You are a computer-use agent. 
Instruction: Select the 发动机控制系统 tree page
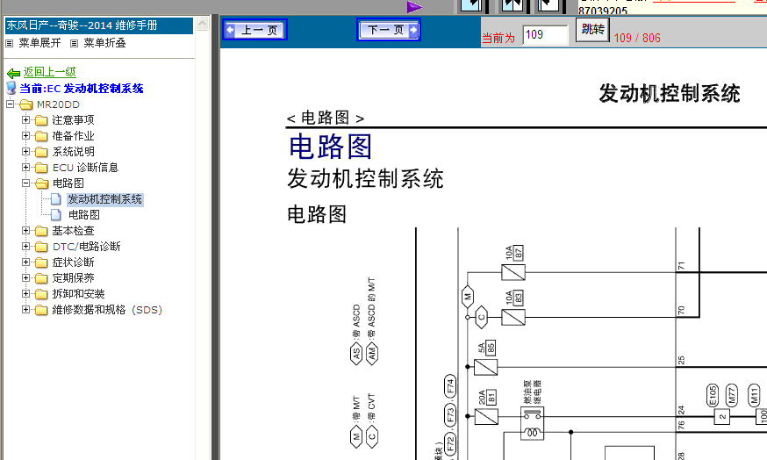105,199
